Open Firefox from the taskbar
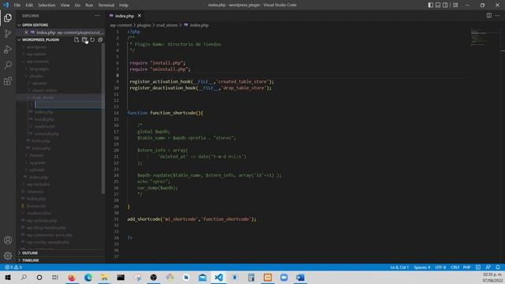This screenshot has width=505, height=284. pyautogui.click(x=72, y=277)
